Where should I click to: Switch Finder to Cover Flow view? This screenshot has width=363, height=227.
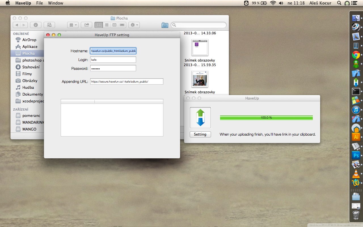tap(122, 25)
